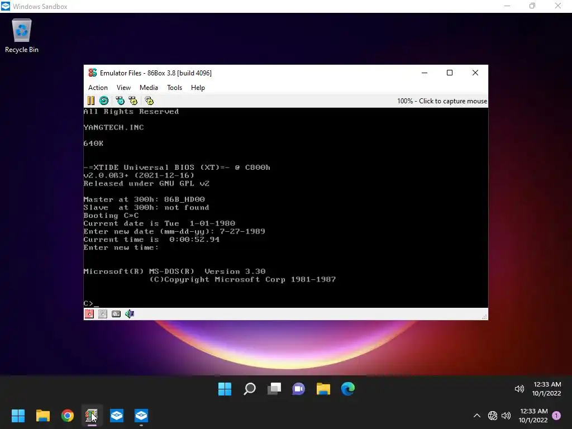The height and width of the screenshot is (429, 572).
Task: Click the active Windows Sandbox taskbar icon
Action: pos(141,416)
